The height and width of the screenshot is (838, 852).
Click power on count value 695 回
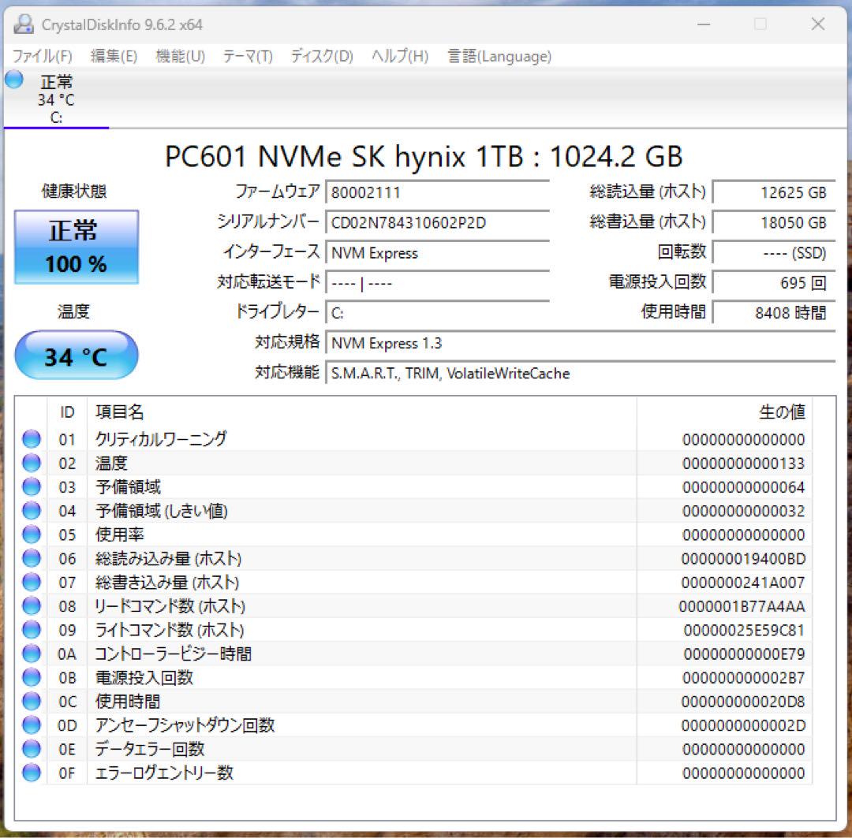pyautogui.click(x=774, y=283)
